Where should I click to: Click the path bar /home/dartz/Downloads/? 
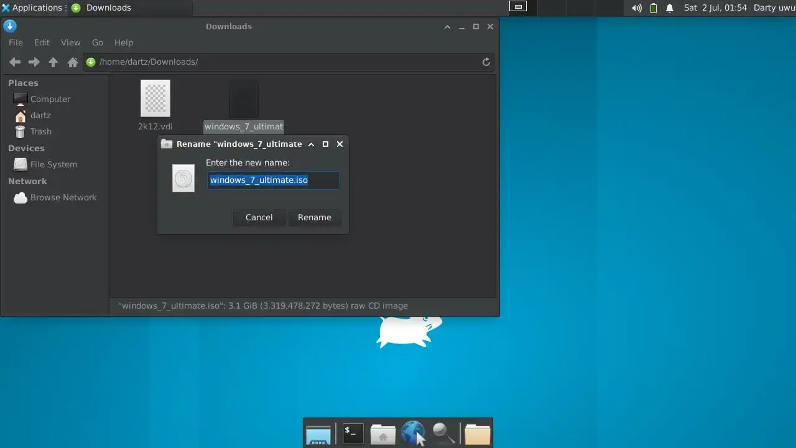(289, 62)
